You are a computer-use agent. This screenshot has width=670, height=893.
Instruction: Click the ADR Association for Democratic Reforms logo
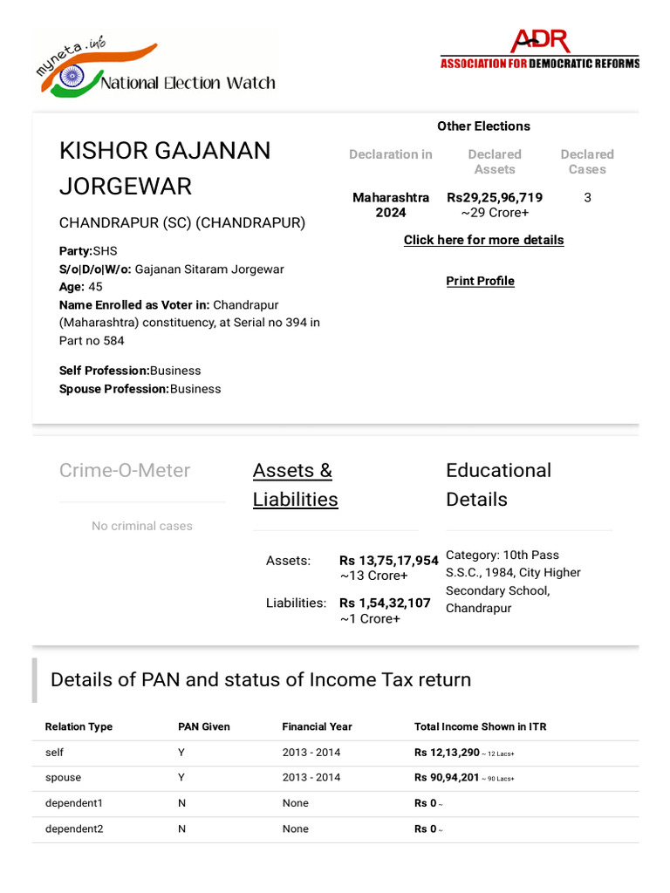(539, 49)
